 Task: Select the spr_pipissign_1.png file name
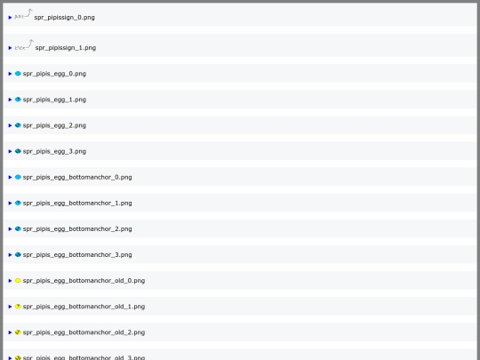(x=66, y=48)
